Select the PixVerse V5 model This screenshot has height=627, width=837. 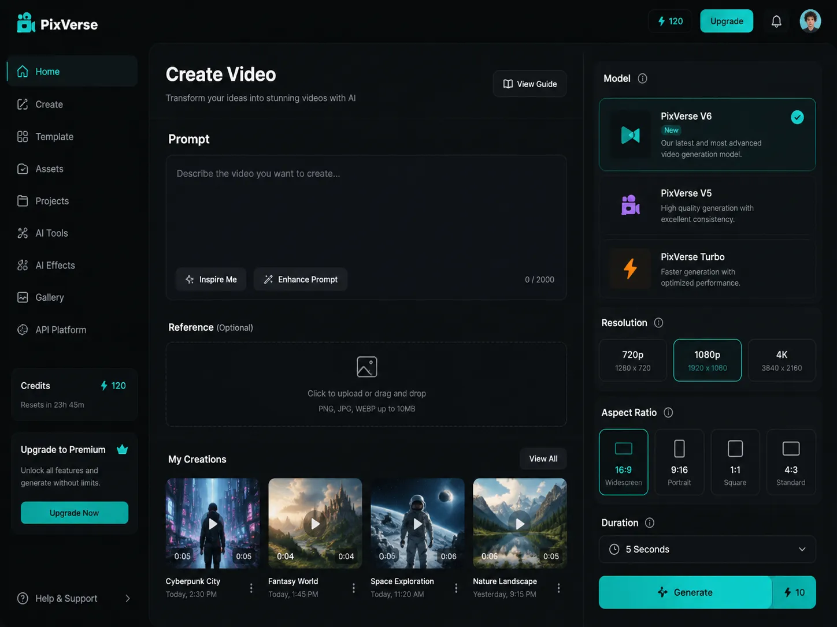(708, 205)
